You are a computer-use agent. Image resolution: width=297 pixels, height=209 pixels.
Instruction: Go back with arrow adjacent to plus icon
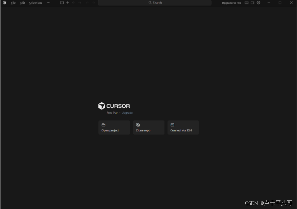(74, 3)
